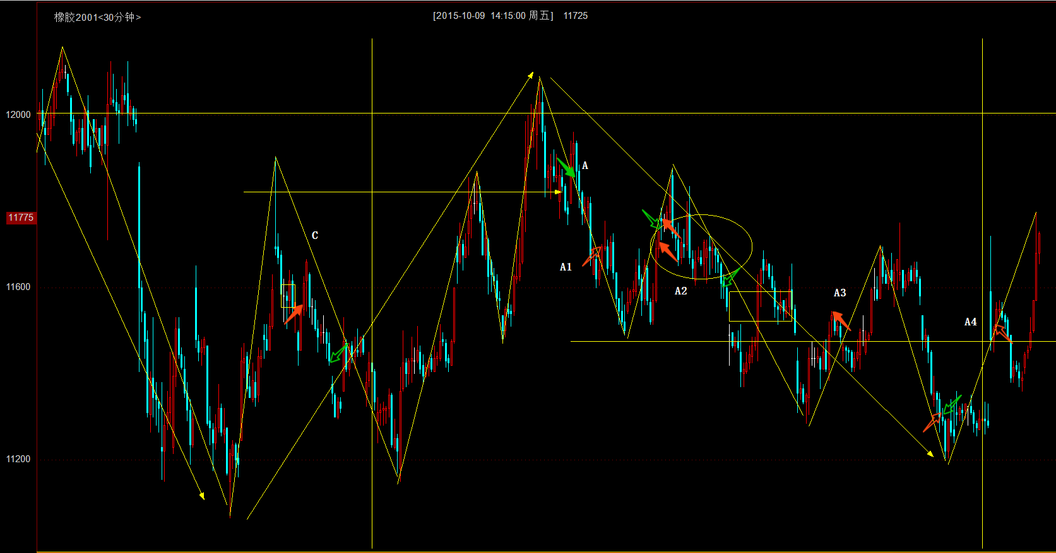The width and height of the screenshot is (1056, 553).
Task: Click the hollow orange arrow next to A1
Action: pos(592,256)
